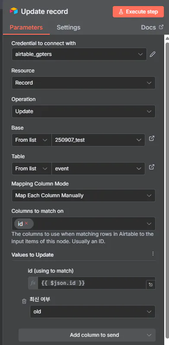Open the Mapping Column Mode dropdown
Screen dimensions: 169x345
83,195
